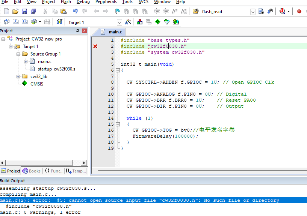
Task: Open File Extensions Books Environment icon
Action: point(140,22)
